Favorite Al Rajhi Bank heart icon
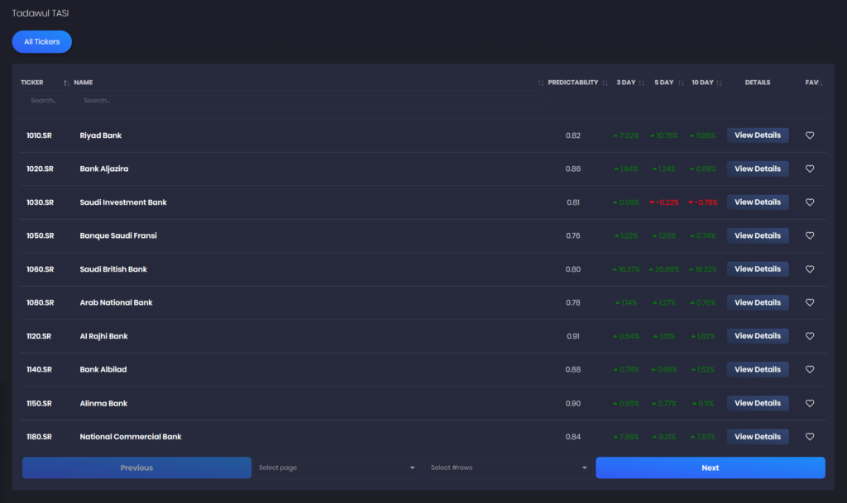847x503 pixels. (x=809, y=336)
